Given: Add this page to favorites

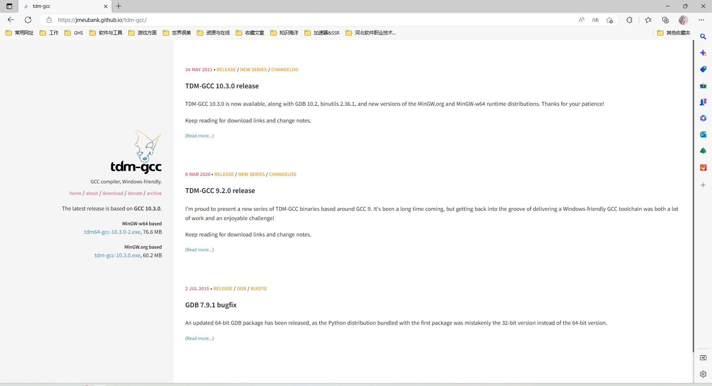Looking at the screenshot, I should [x=610, y=20].
